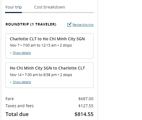Click the chevron icon under Ho Chi Minh to Charlotte flight

tap(11, 82)
